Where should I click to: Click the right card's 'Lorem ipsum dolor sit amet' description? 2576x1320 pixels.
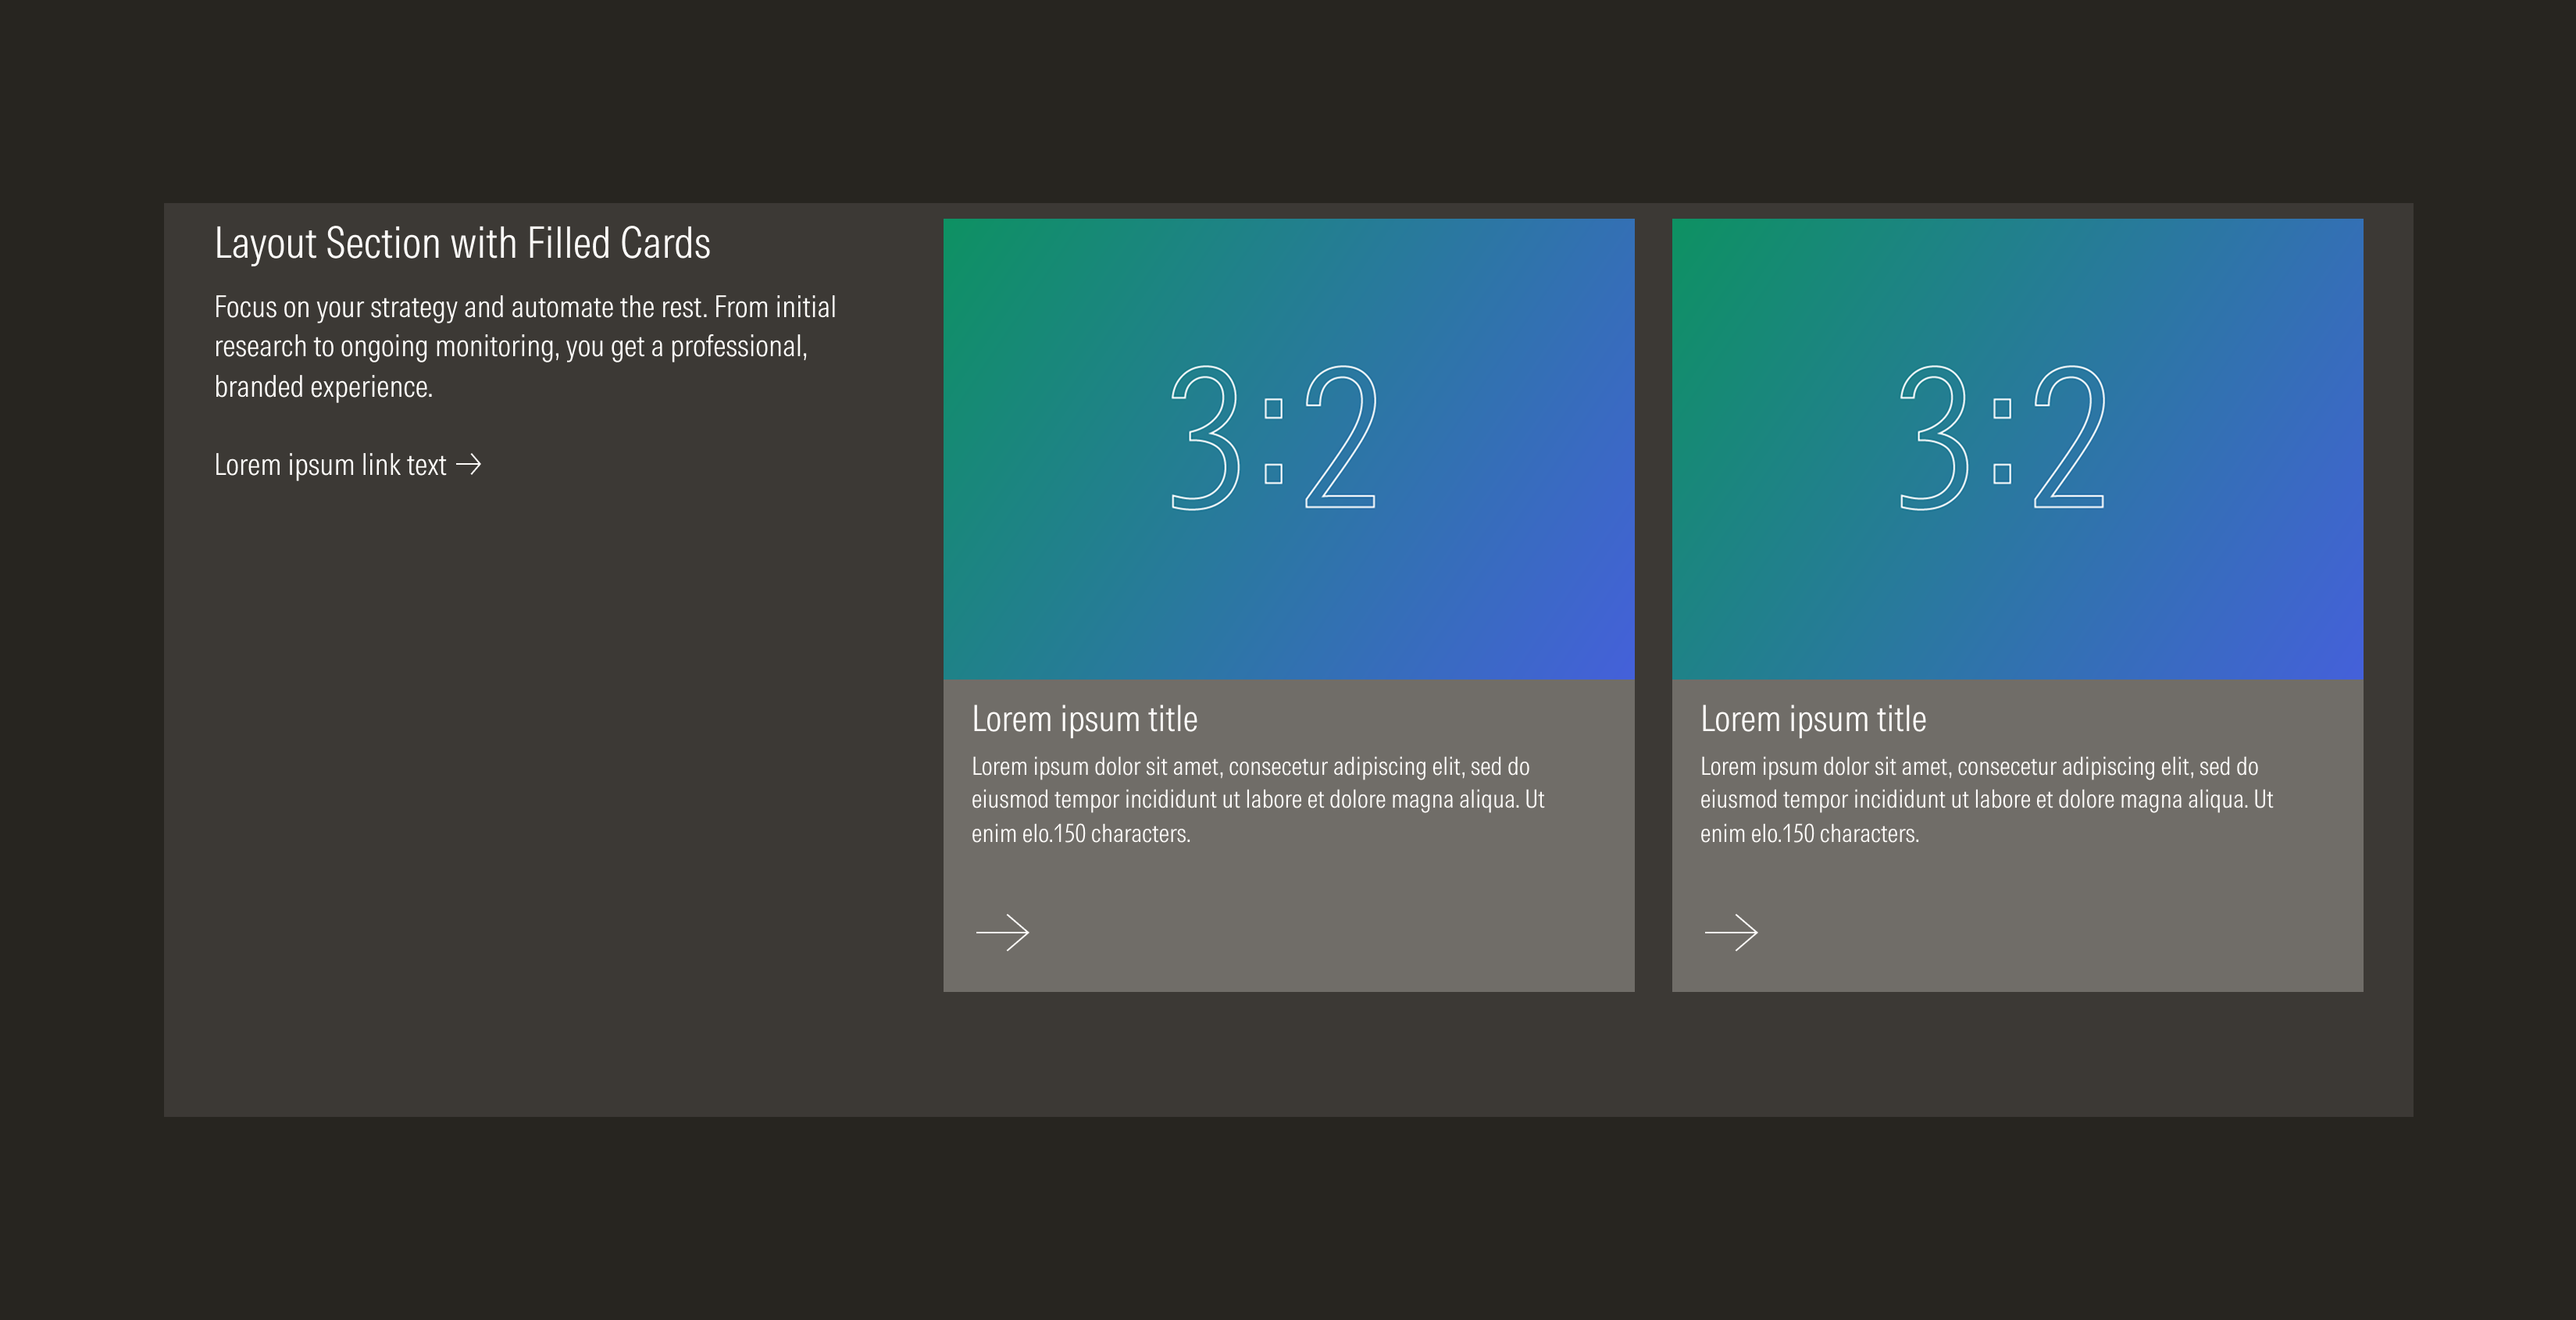1987,800
